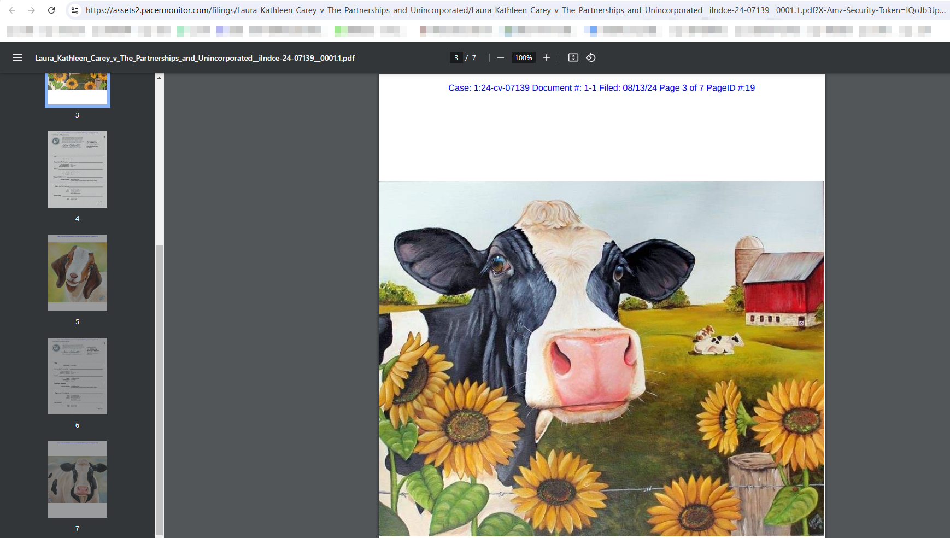This screenshot has width=950, height=538.
Task: Click the fit to page icon
Action: (x=573, y=57)
